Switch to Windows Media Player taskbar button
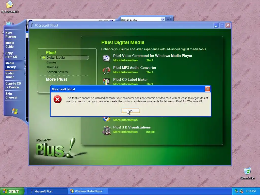This screenshot has height=195, width=260. (88, 191)
